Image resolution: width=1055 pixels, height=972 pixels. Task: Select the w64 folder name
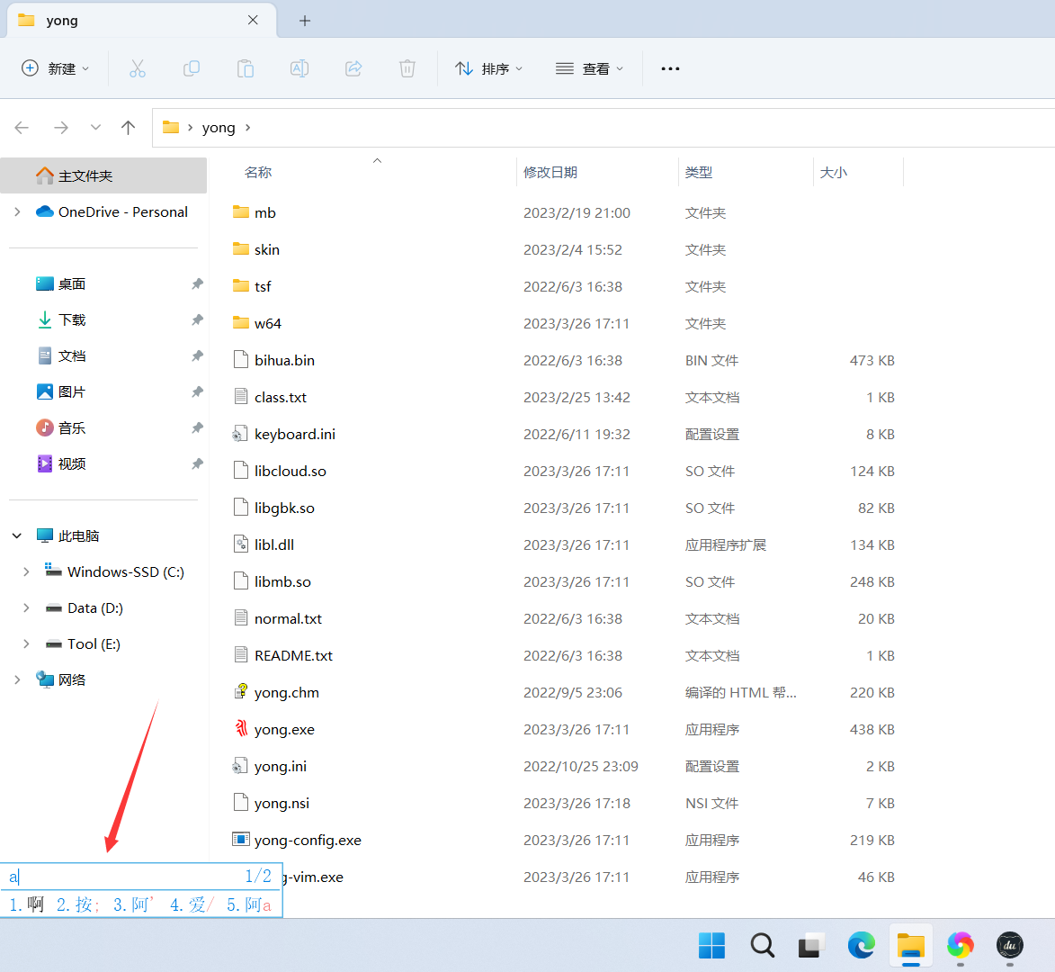pos(268,323)
